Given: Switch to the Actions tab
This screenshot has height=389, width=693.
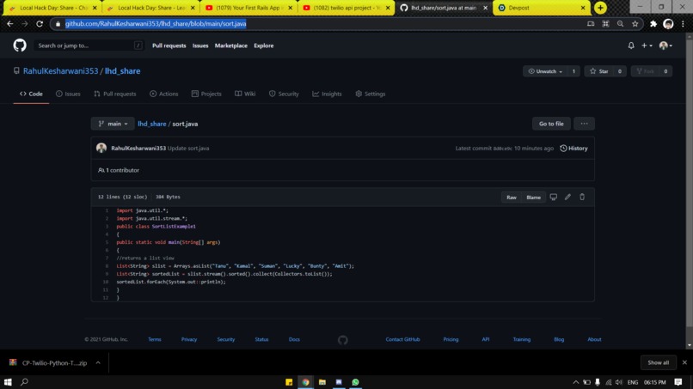Looking at the screenshot, I should 164,94.
